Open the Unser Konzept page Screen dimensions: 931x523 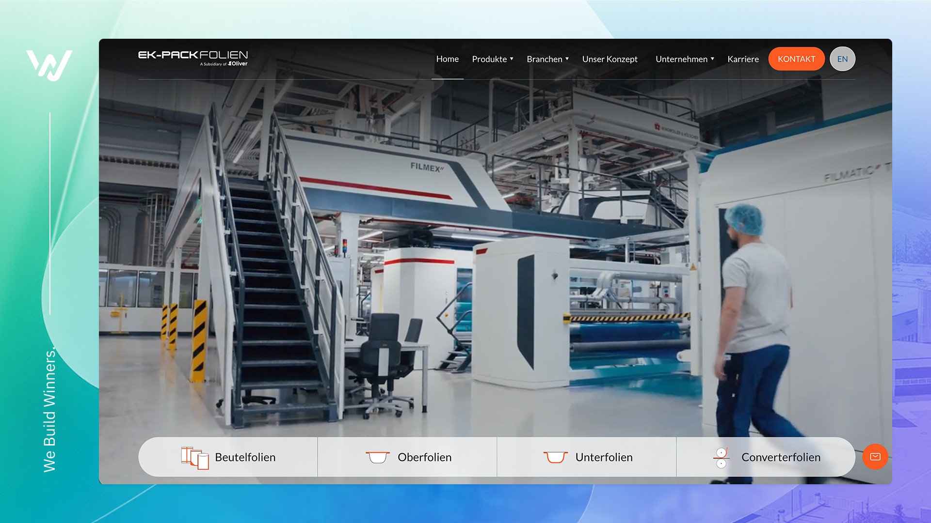point(610,59)
